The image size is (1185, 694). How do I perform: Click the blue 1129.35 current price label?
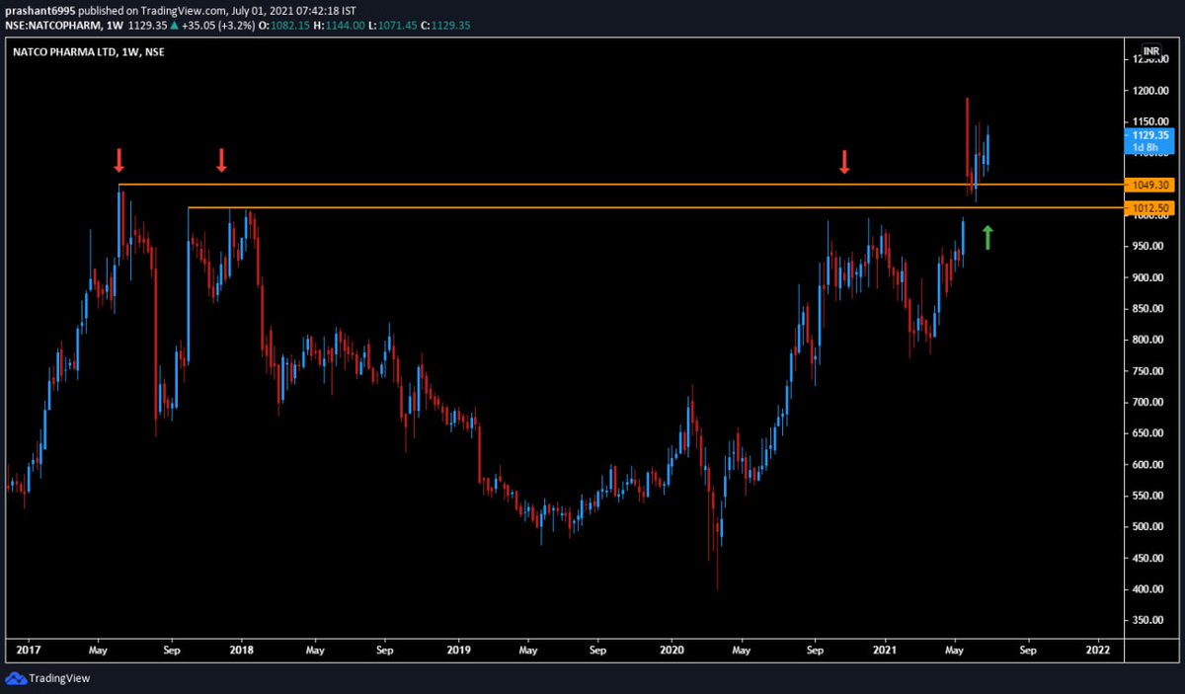pos(1148,134)
